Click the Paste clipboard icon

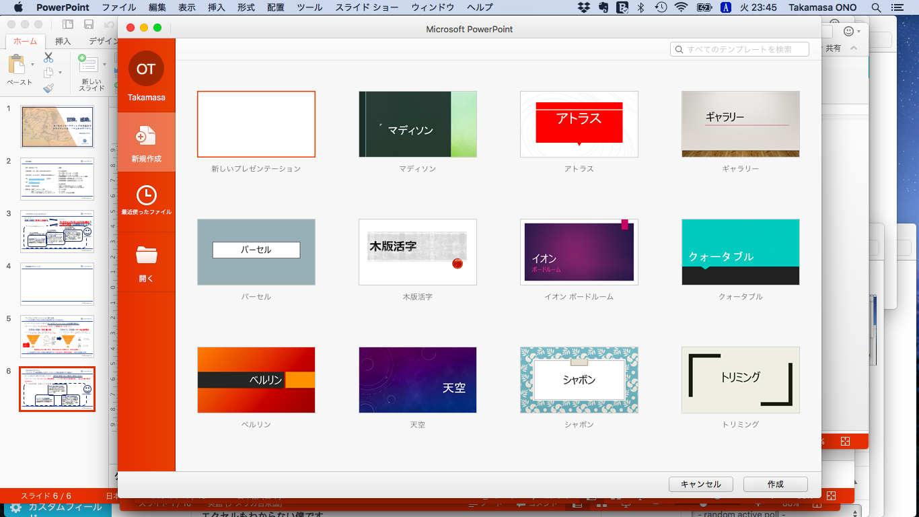pos(16,65)
